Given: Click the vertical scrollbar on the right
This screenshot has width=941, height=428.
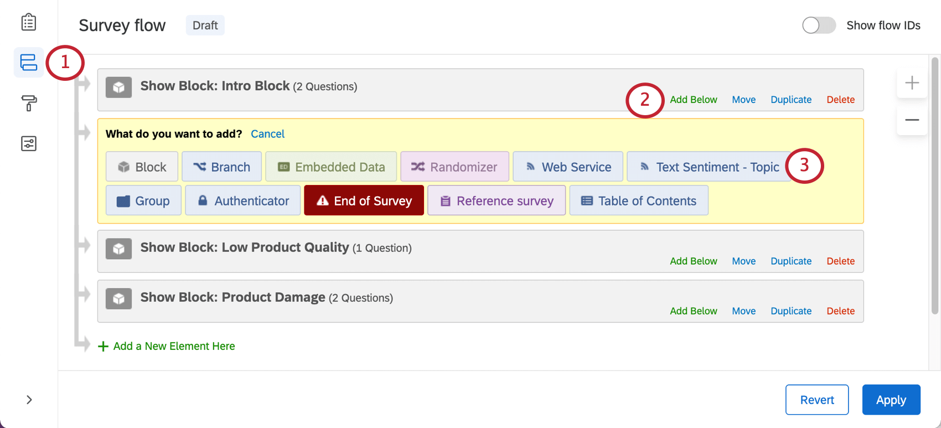Looking at the screenshot, I should click(935, 185).
